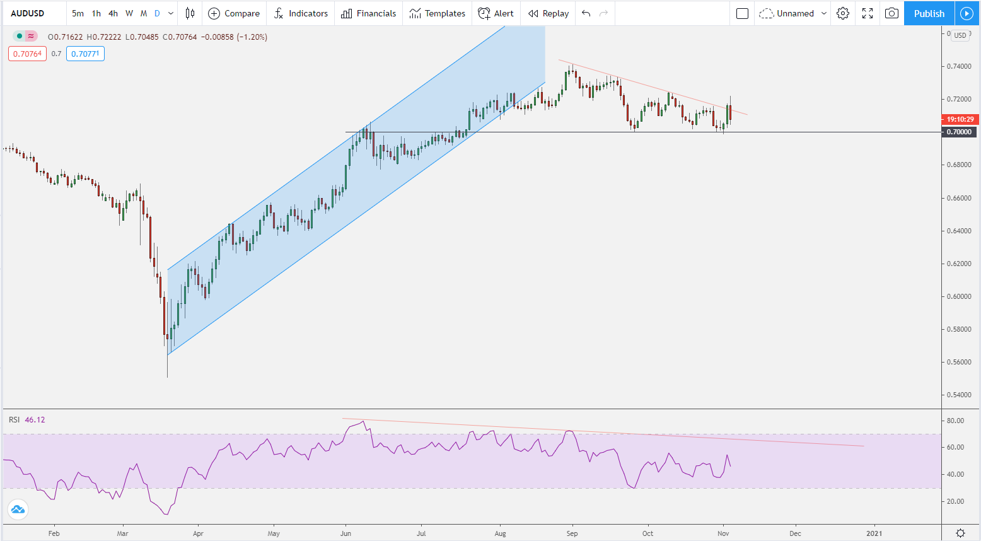This screenshot has width=981, height=541.
Task: Select the weekly (W) timeframe
Action: click(129, 13)
